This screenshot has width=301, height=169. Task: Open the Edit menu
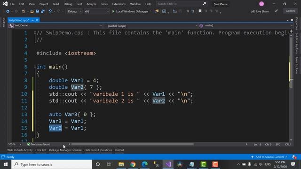[x=22, y=4]
